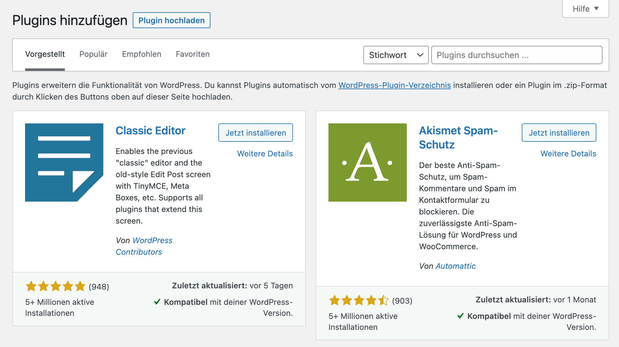Open the WordPress-Plugin-Verzeichnis link
This screenshot has height=347, width=619.
click(x=395, y=85)
